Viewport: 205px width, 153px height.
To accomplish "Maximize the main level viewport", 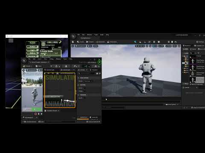I will [179, 46].
